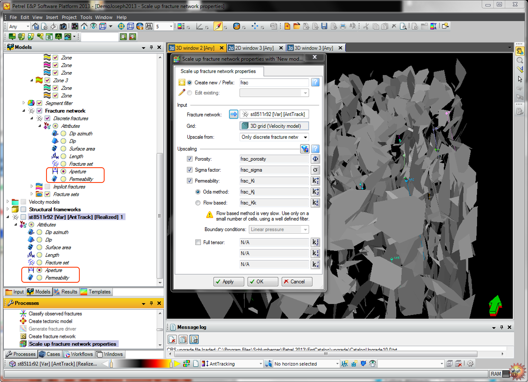Check the Velocity models checkbox
Screen dimensions: 528x382
point(23,202)
